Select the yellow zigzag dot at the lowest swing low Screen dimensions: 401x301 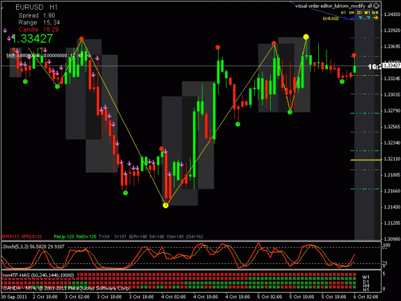coord(166,205)
